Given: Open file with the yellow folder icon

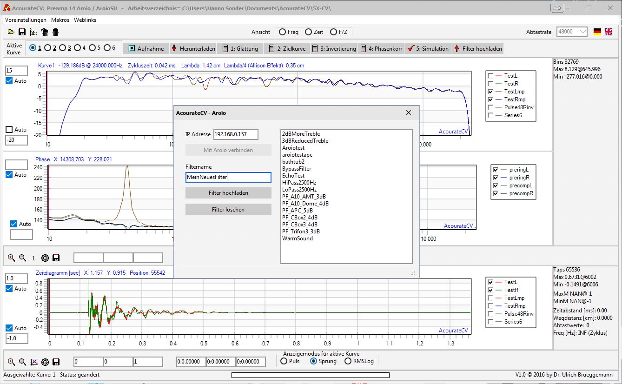Looking at the screenshot, I should [11, 32].
